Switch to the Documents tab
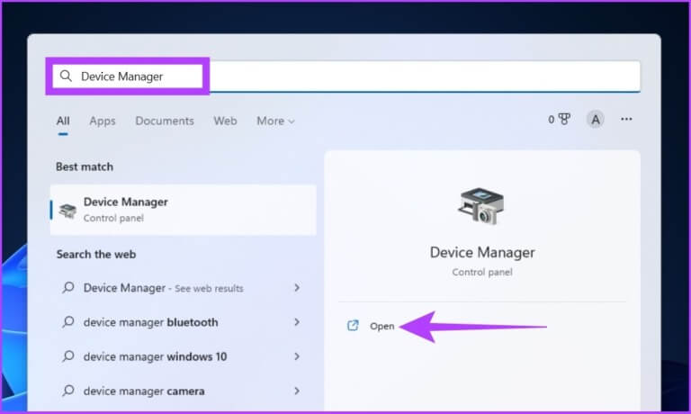Viewport: 691px width, 414px height. 165,121
